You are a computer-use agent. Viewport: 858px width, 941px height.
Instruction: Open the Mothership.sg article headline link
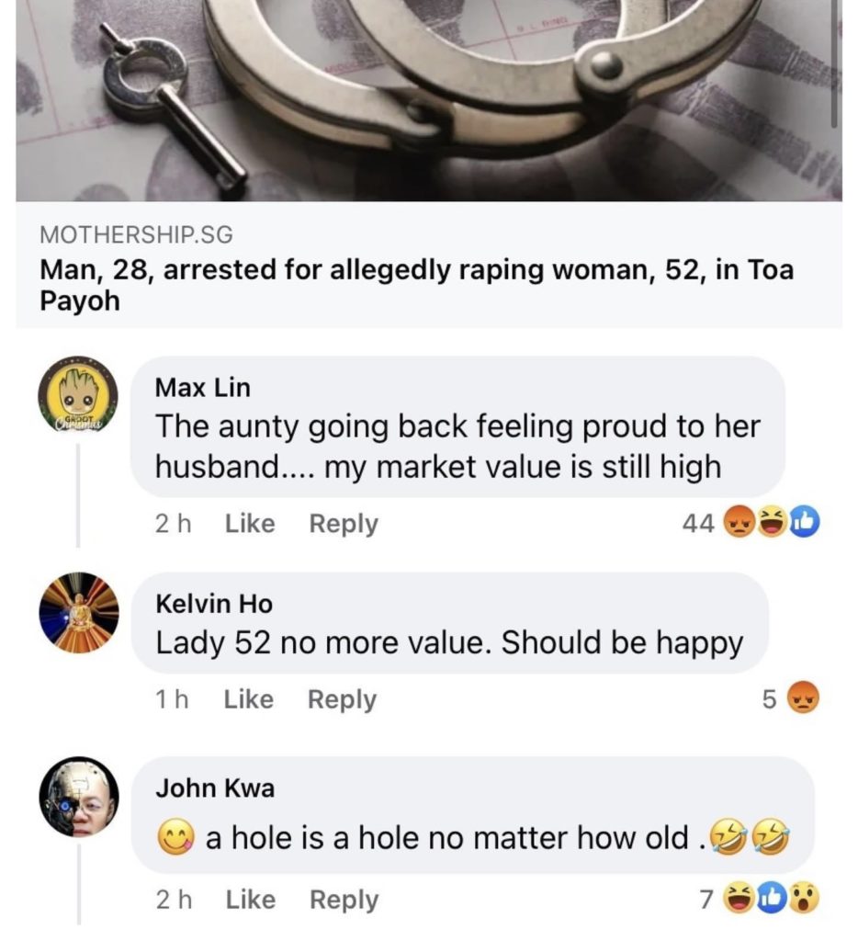[x=416, y=285]
